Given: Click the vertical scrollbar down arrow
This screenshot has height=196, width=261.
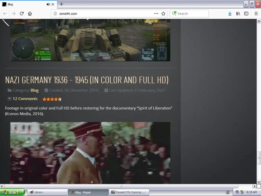Looking at the screenshot, I should (259, 182).
